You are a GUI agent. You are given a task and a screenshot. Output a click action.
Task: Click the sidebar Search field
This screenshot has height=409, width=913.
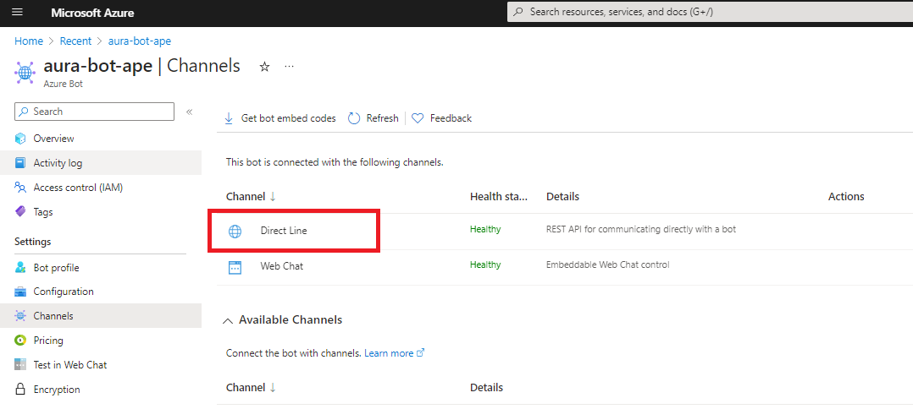(94, 112)
